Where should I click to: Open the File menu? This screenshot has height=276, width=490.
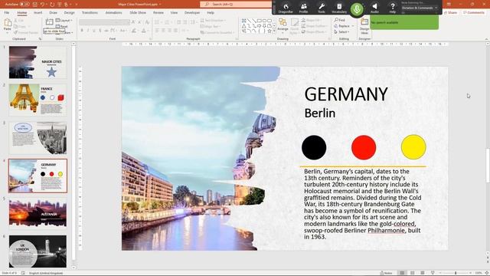pos(7,12)
